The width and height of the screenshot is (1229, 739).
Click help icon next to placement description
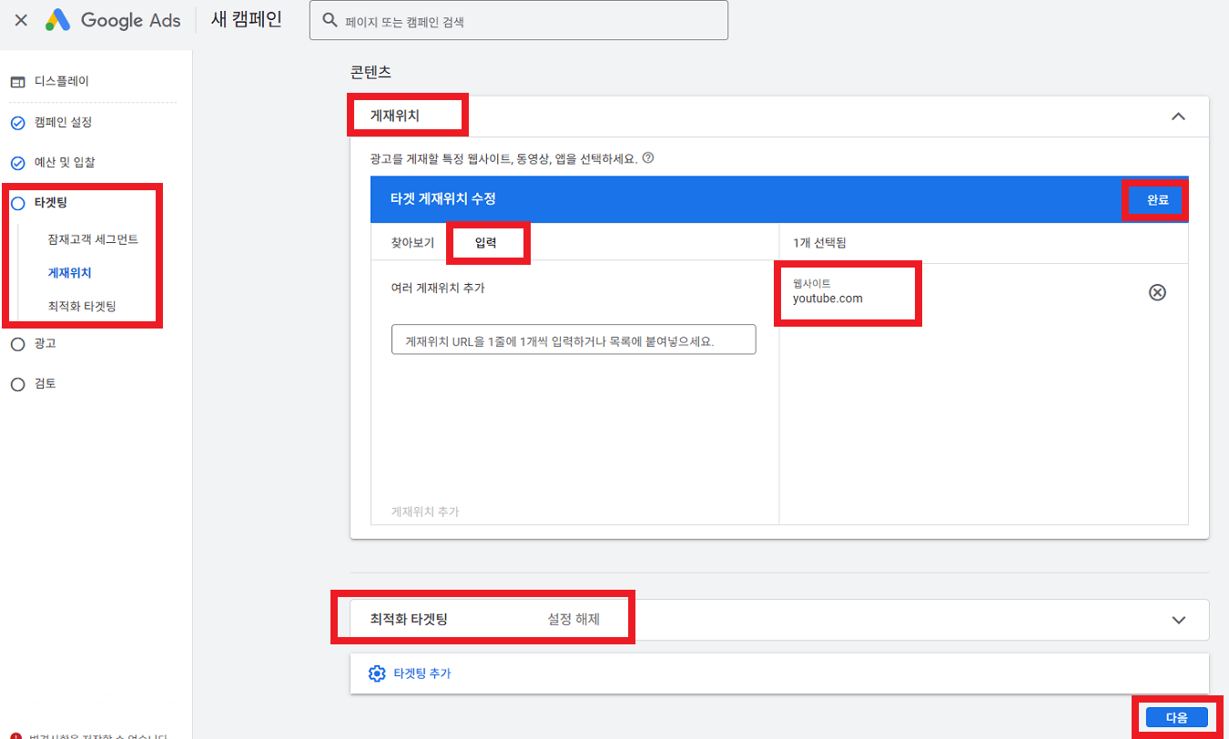648,157
